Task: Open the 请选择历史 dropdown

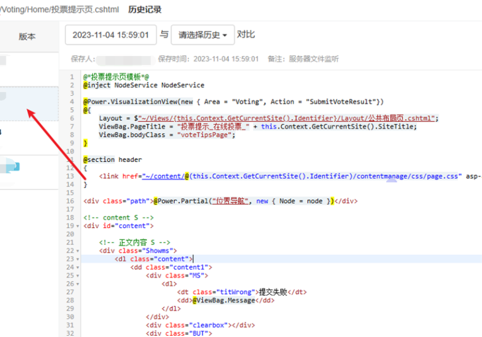Action: pyautogui.click(x=204, y=35)
